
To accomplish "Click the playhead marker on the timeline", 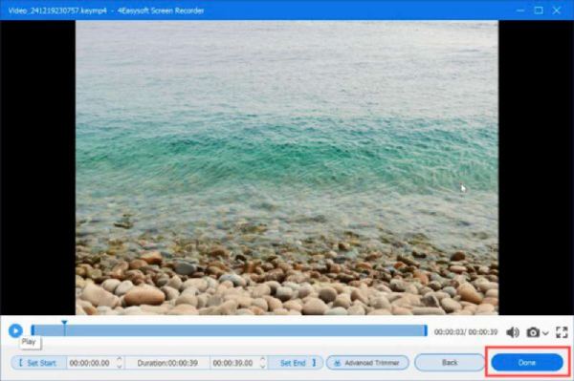I will pyautogui.click(x=64, y=328).
